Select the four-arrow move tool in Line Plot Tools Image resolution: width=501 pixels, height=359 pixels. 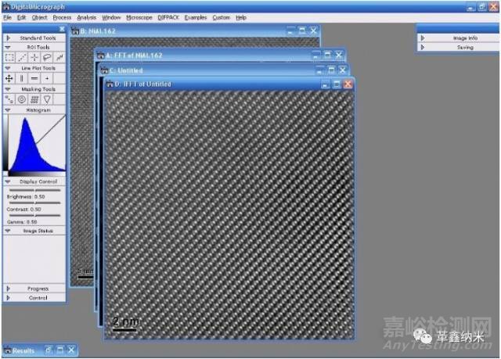click(9, 78)
